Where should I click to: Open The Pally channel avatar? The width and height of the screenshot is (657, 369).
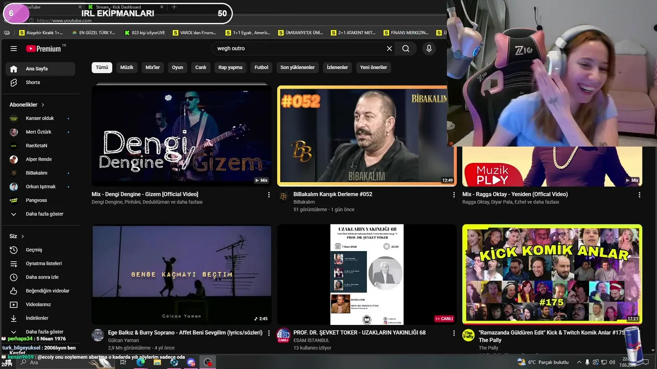pyautogui.click(x=468, y=335)
